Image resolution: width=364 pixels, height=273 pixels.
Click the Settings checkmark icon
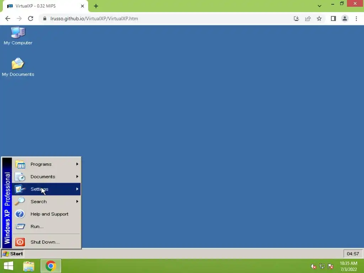(x=20, y=189)
